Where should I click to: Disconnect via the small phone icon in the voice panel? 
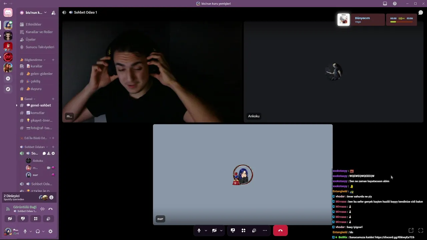click(x=50, y=209)
